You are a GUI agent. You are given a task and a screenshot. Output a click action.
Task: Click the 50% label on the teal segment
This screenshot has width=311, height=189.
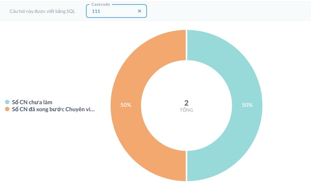pos(247,105)
